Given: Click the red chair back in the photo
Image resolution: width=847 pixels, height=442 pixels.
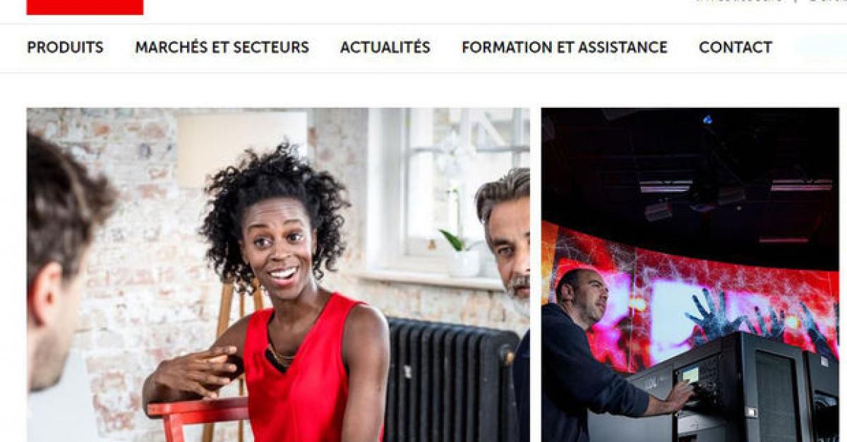Looking at the screenshot, I should tap(199, 410).
